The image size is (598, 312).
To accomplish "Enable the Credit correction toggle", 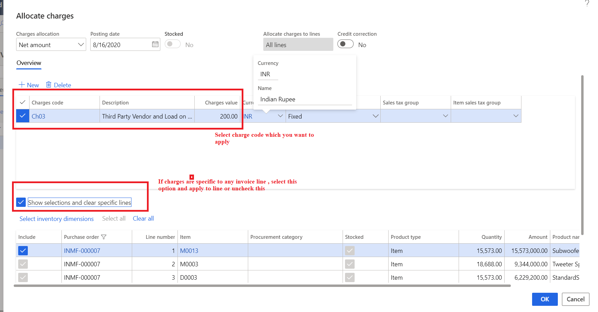I will (x=345, y=44).
